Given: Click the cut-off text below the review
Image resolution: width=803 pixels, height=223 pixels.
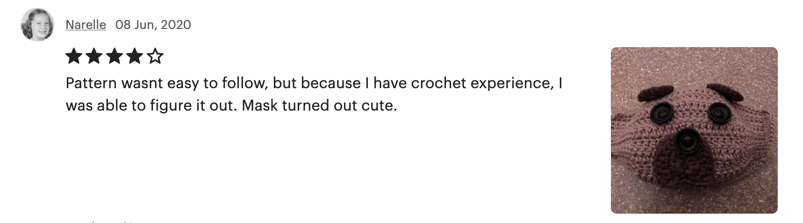Looking at the screenshot, I should coord(103,221).
